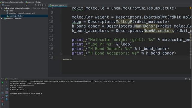Click NumHDonors on line 11

(146, 26)
